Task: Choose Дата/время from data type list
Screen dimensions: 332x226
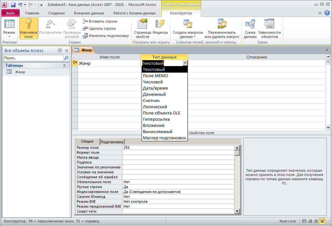Action: pyautogui.click(x=165, y=88)
